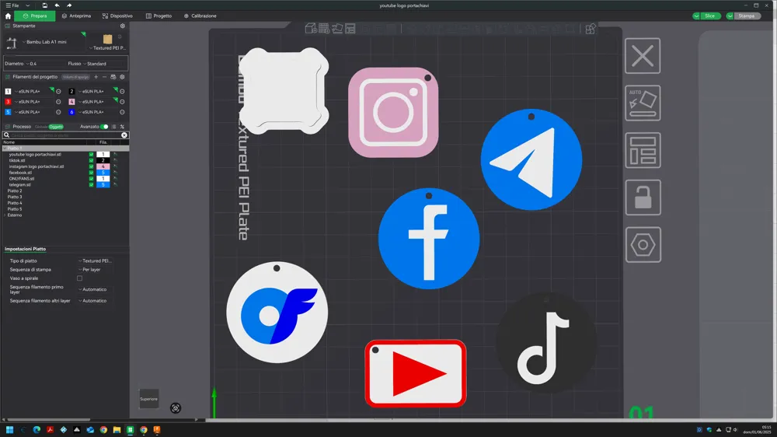Click the AMS sync icon in filaments

[x=113, y=77]
